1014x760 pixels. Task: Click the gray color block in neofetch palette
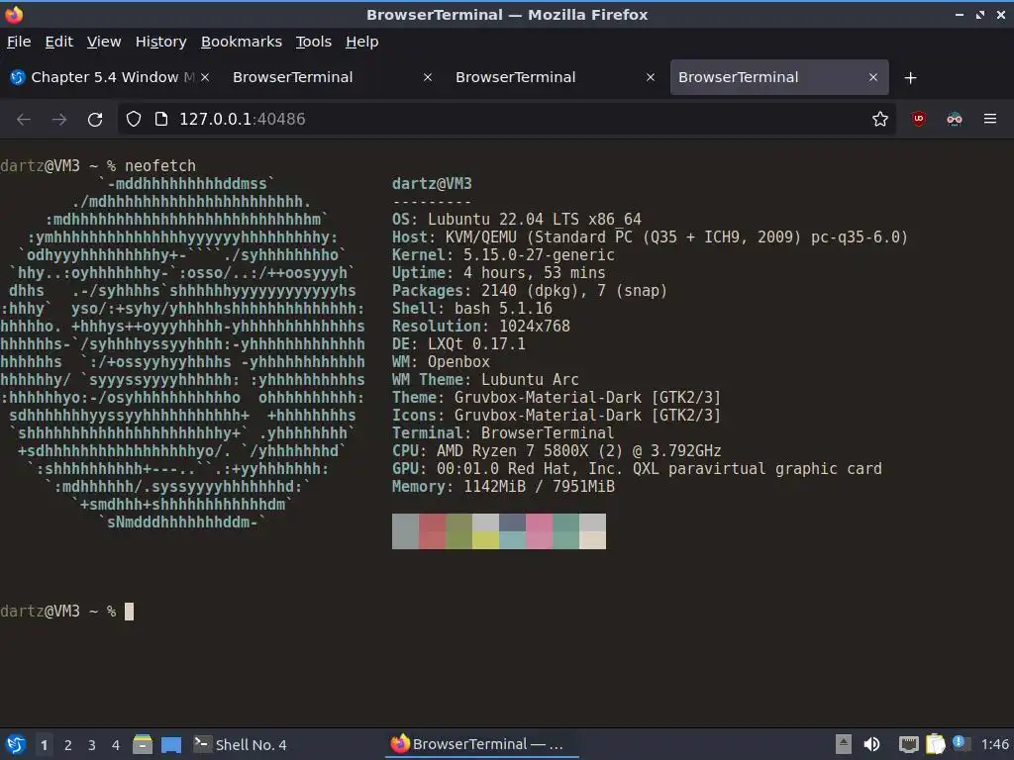point(405,531)
